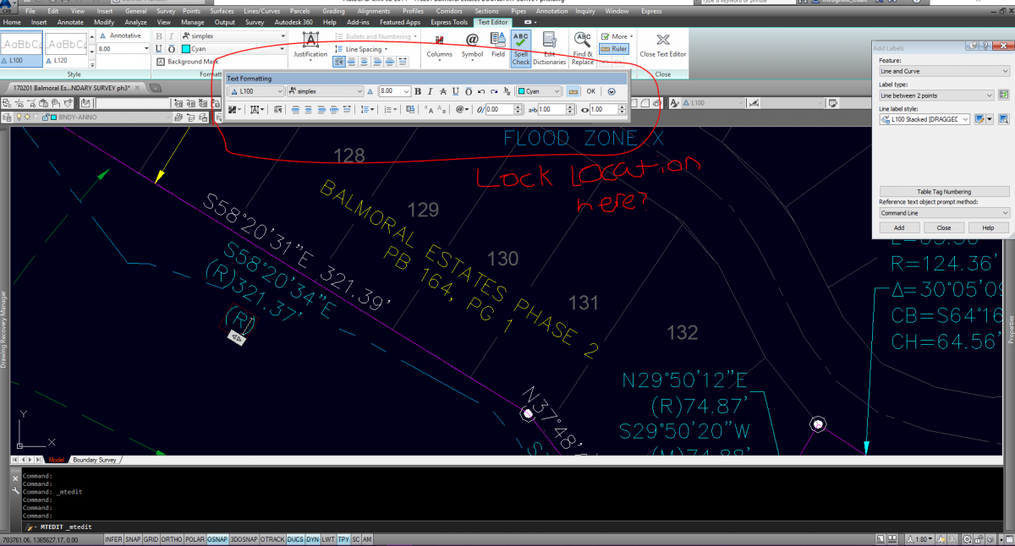
Task: Toggle the Ruler button in ribbon
Action: tap(614, 49)
